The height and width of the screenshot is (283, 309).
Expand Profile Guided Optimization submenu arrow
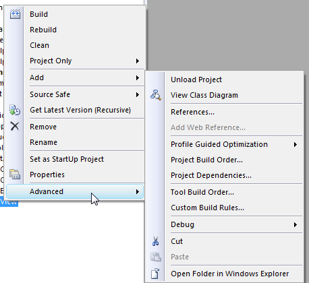[296, 144]
